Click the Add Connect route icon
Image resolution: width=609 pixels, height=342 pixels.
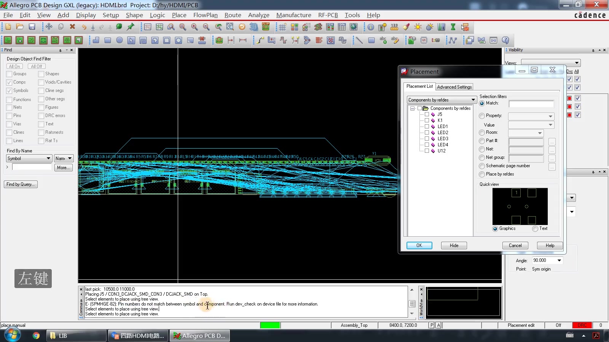tap(260, 40)
